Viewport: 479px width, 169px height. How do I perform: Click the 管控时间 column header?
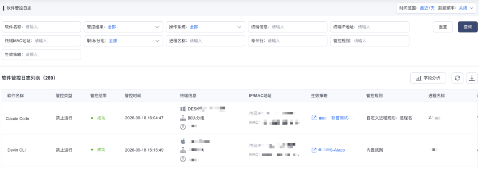click(133, 96)
